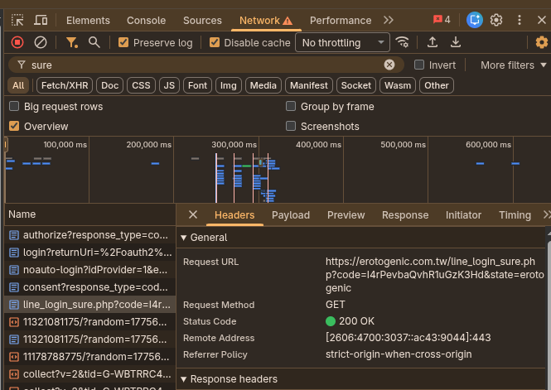Screen dimensions: 551x390
Task: Open the More filters dropdown
Action: pyautogui.click(x=513, y=65)
